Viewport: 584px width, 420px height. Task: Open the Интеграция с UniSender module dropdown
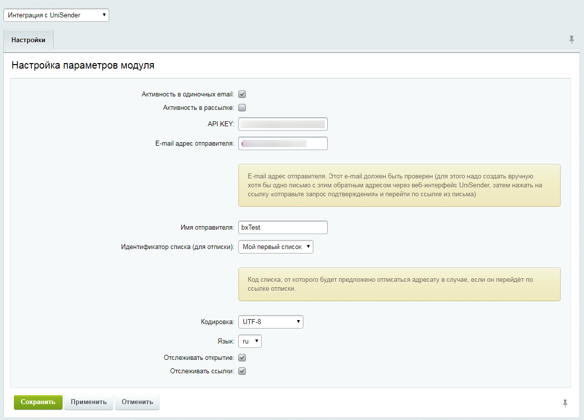click(x=56, y=15)
